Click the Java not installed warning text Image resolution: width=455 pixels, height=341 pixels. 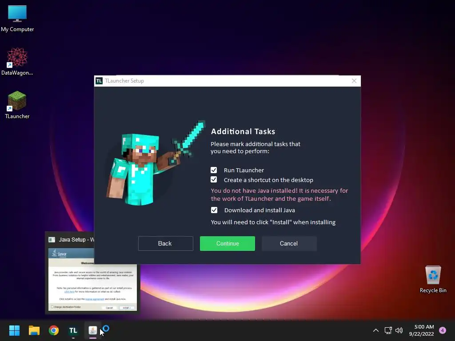click(279, 194)
